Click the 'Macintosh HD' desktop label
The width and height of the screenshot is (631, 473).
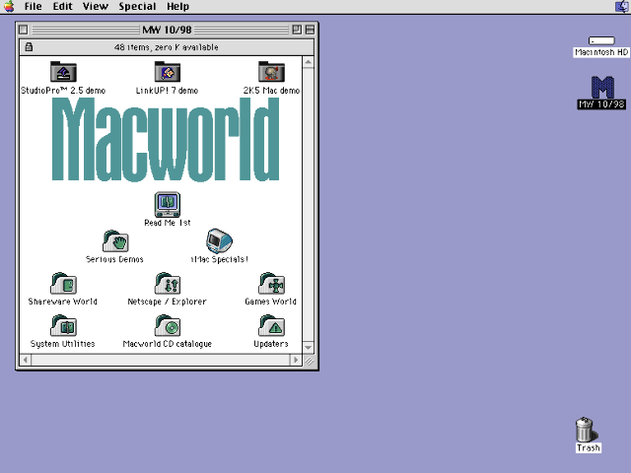pyautogui.click(x=601, y=52)
